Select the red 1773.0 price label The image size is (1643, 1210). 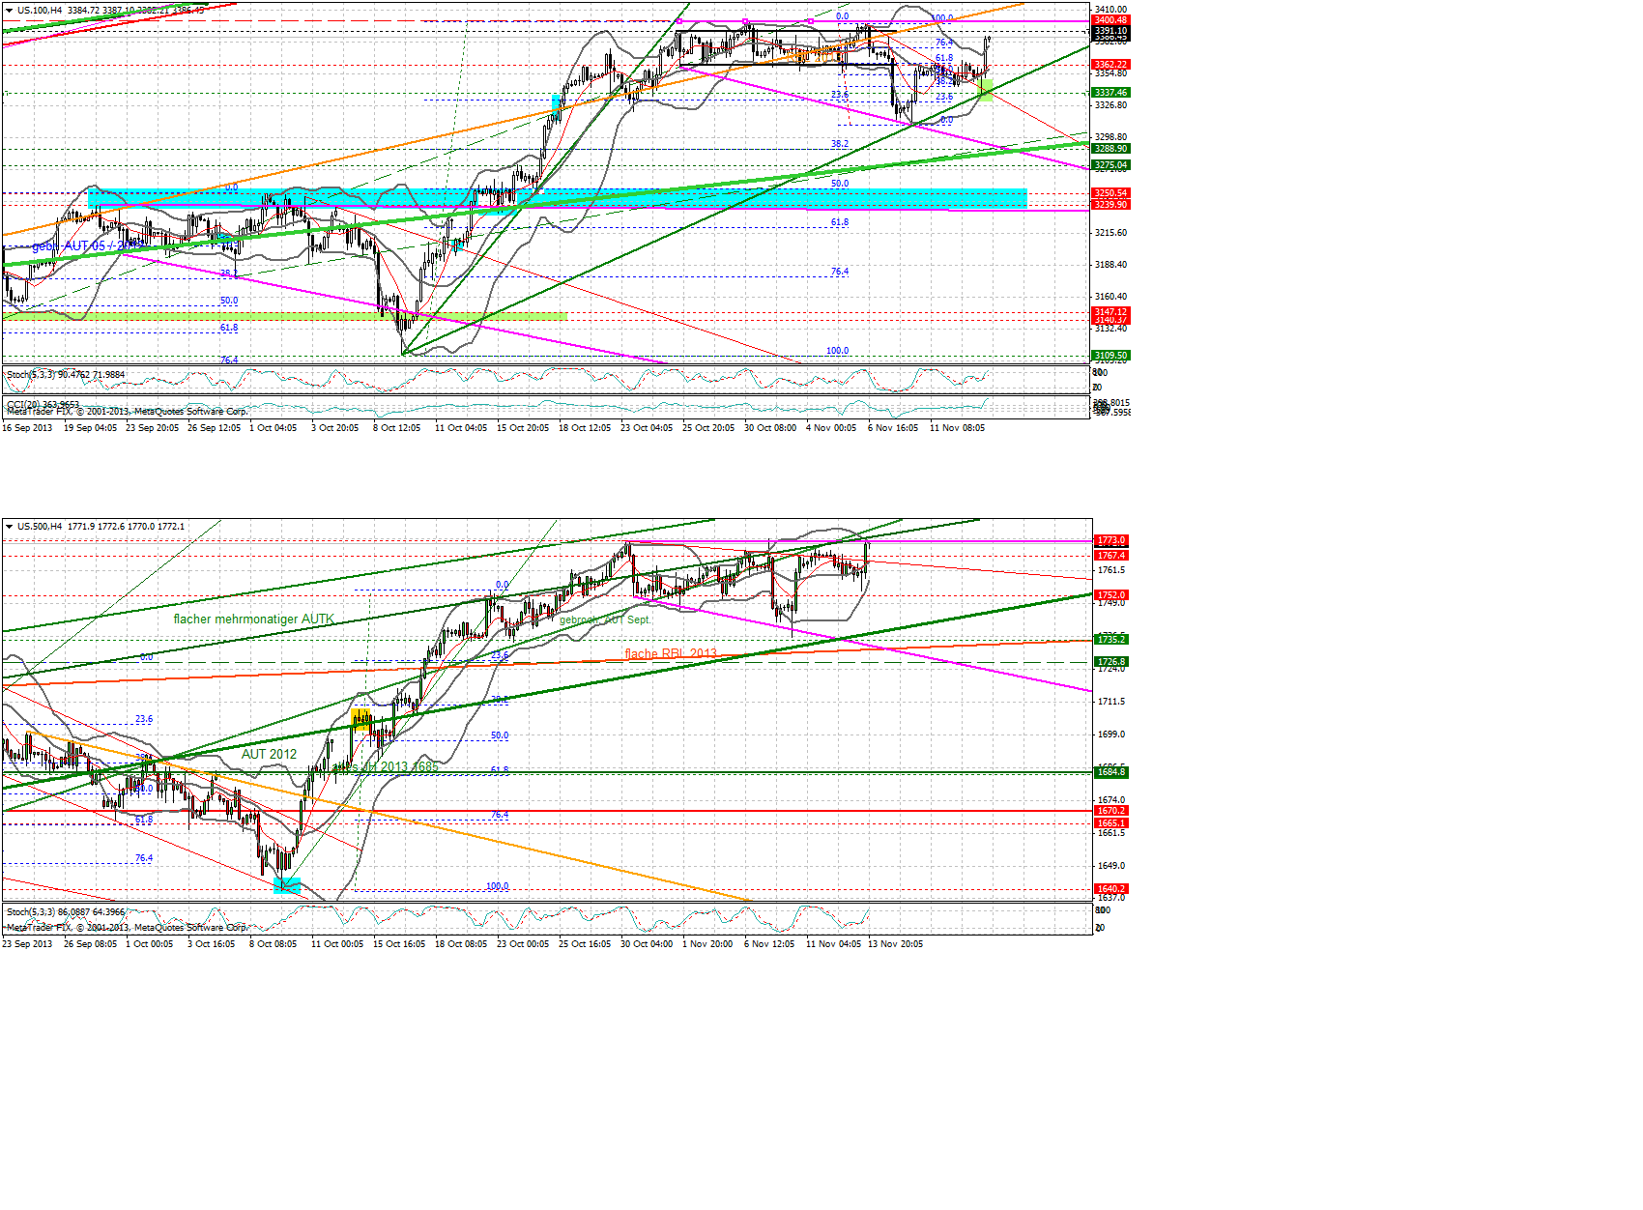1110,541
